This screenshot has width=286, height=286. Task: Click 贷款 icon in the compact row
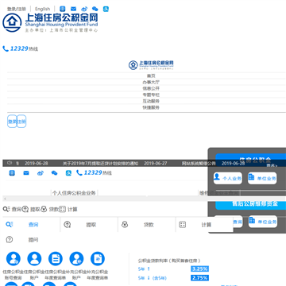click(x=44, y=209)
